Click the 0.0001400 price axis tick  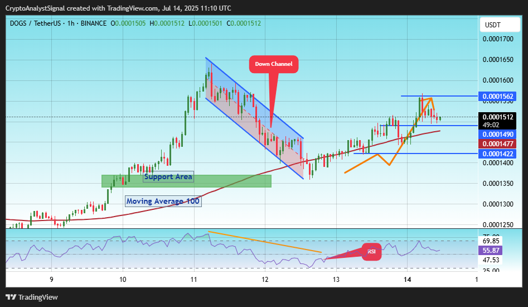[x=498, y=163]
